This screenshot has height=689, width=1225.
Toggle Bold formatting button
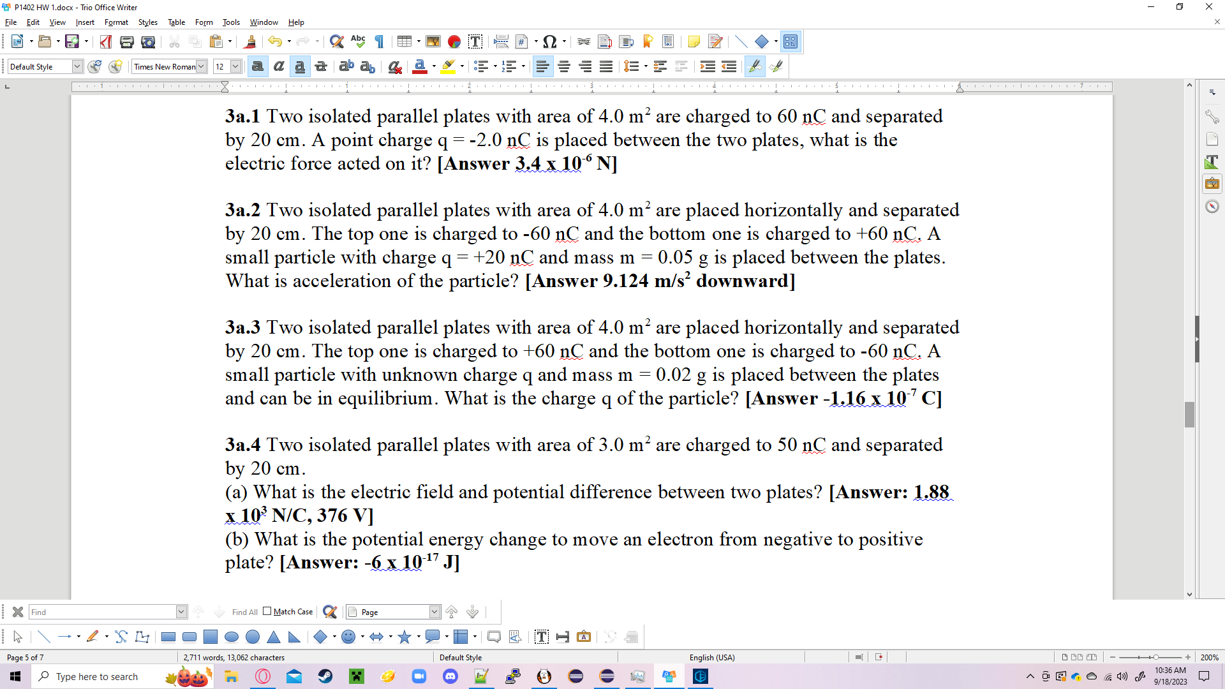pyautogui.click(x=258, y=66)
